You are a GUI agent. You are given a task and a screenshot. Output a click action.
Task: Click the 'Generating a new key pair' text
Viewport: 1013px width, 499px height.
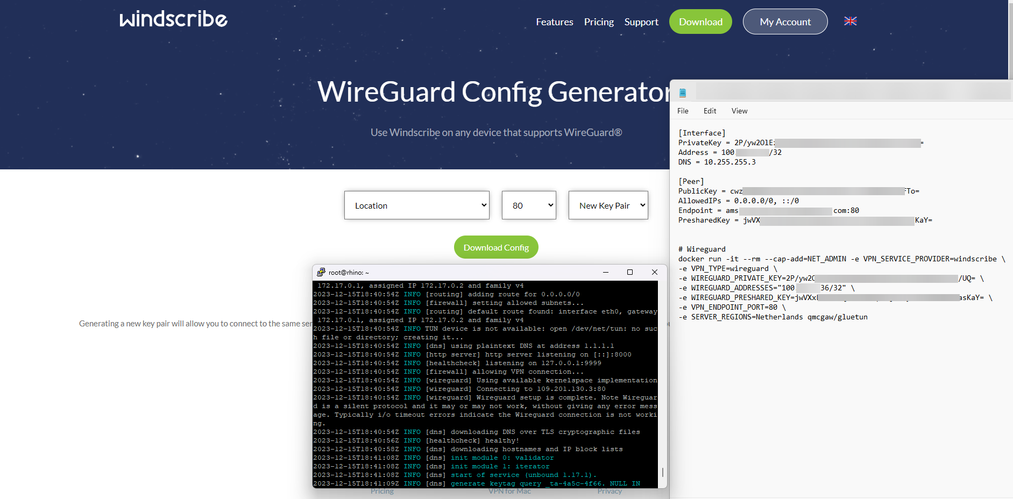(195, 324)
